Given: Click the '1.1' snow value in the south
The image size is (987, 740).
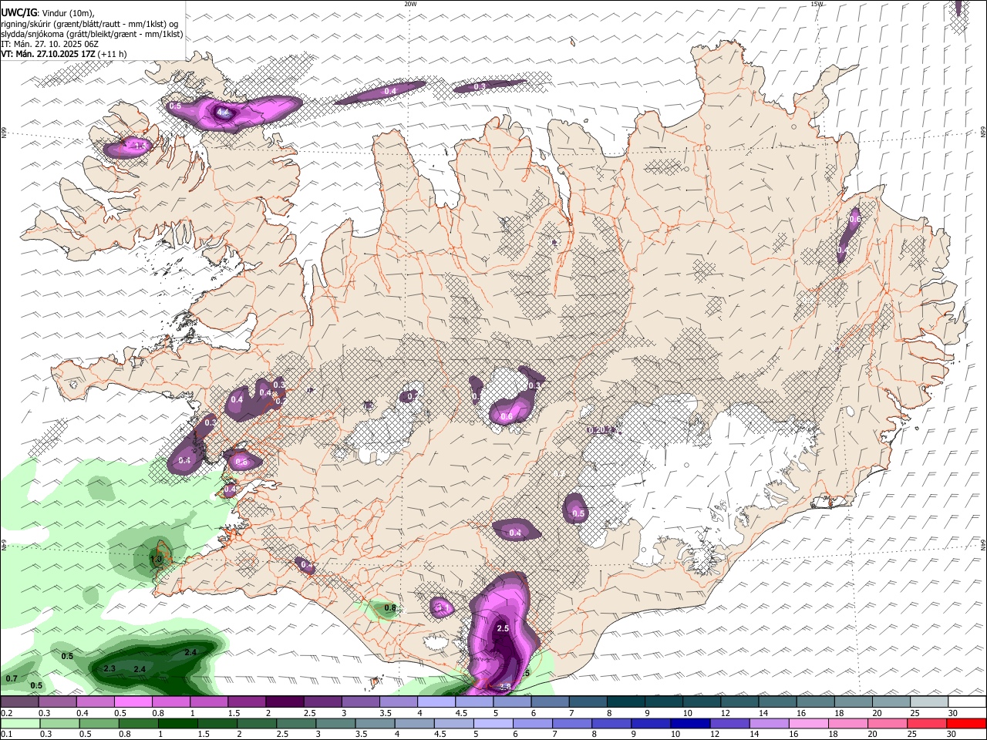Looking at the screenshot, I should [443, 608].
